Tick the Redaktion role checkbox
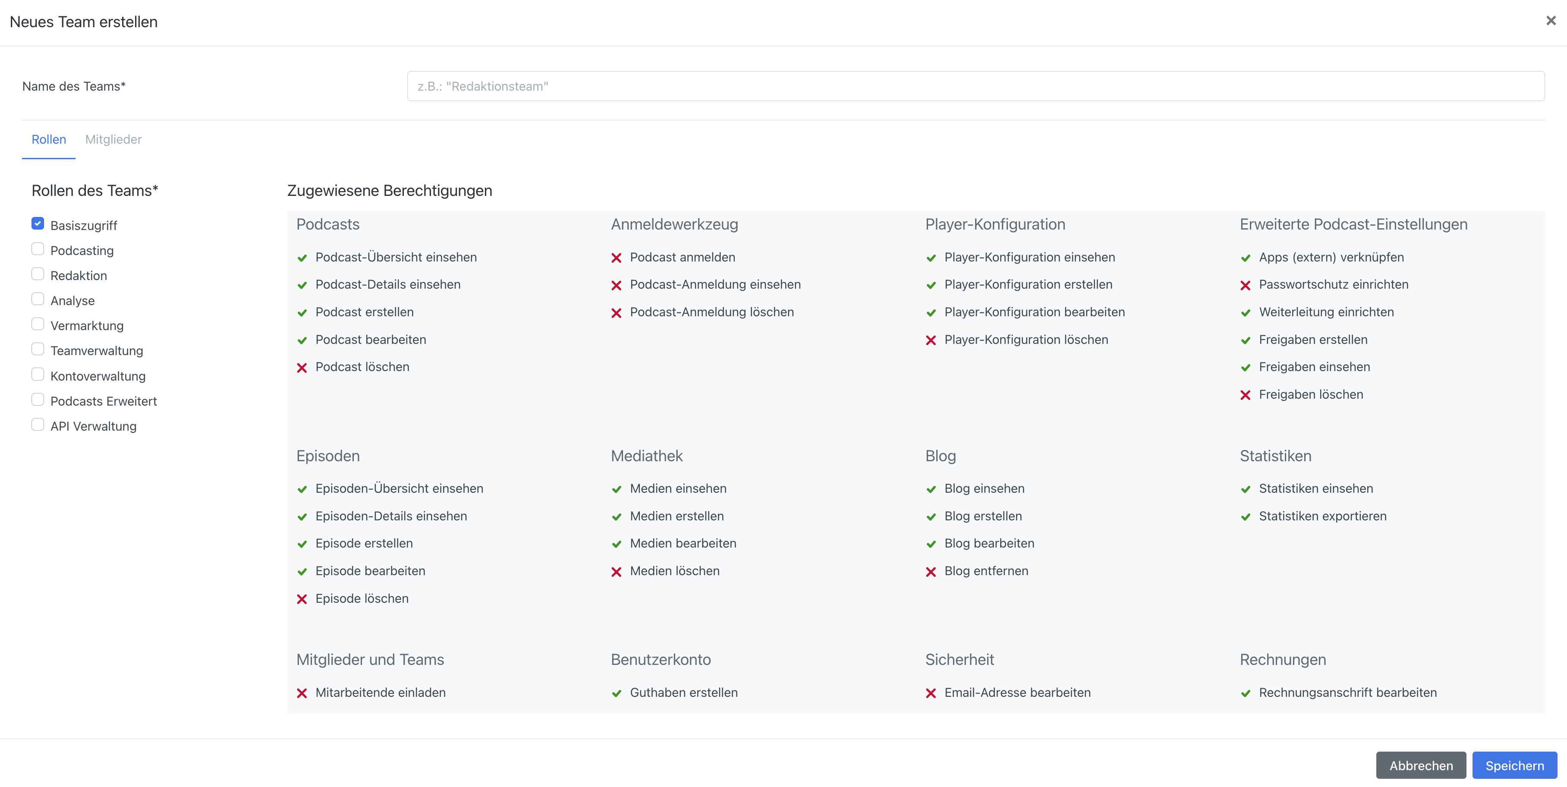The image size is (1567, 787). pyautogui.click(x=38, y=274)
